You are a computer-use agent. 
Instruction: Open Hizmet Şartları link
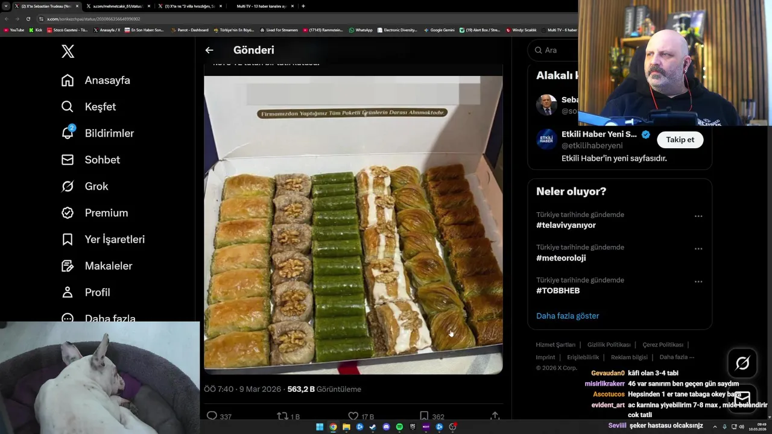tap(555, 345)
